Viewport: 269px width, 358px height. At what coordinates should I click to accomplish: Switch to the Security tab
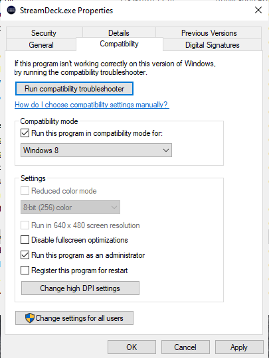pos(44,33)
